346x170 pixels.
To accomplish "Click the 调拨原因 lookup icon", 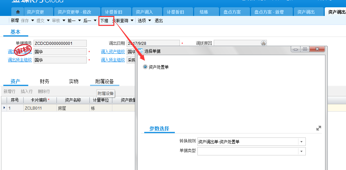I will (x=263, y=43).
